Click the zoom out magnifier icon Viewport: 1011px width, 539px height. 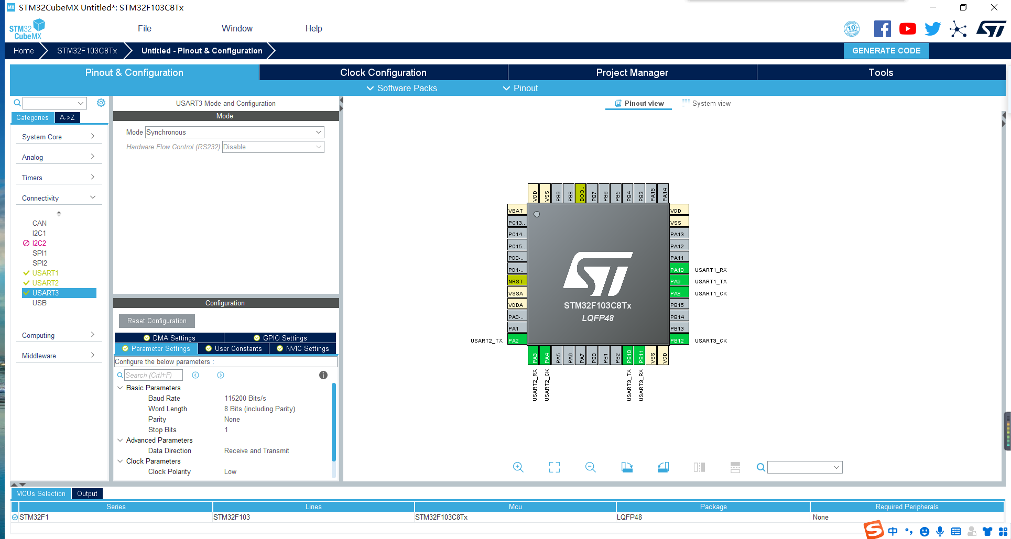tap(590, 467)
